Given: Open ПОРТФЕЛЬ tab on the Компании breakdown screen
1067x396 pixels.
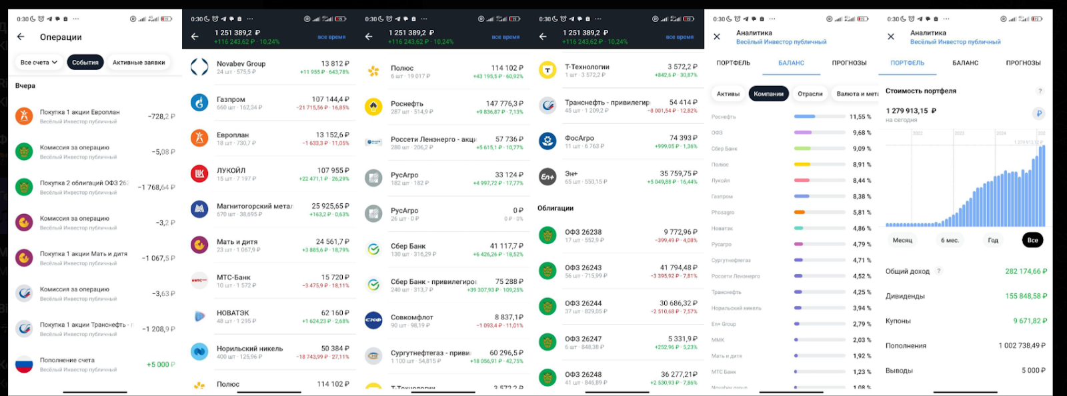Looking at the screenshot, I should tap(733, 63).
